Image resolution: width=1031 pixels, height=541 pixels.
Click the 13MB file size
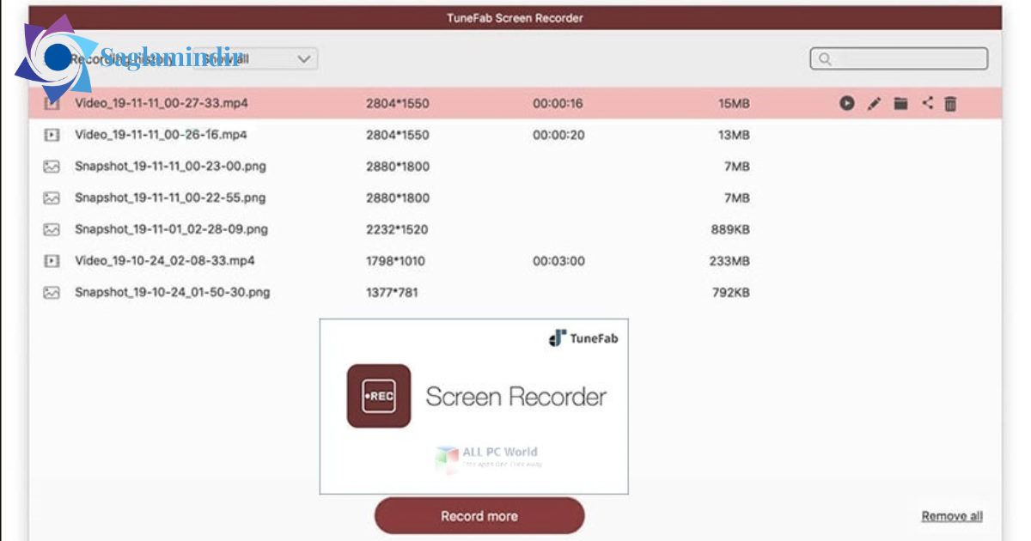point(734,135)
